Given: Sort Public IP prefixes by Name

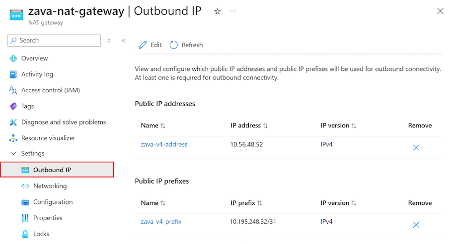Looking at the screenshot, I should (153, 203).
